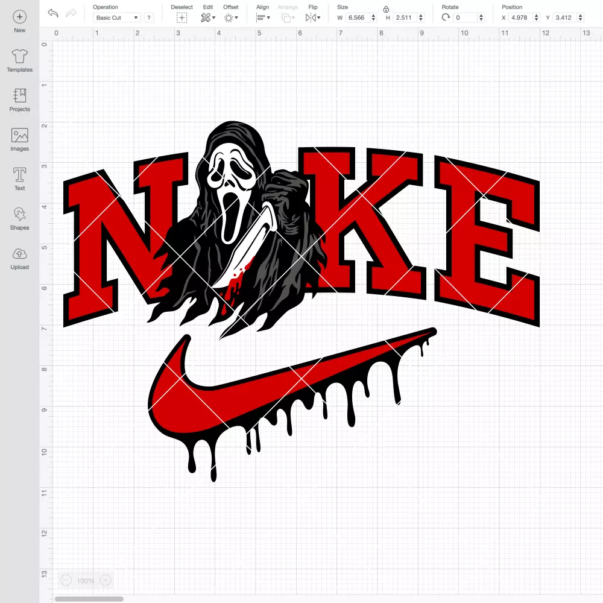603x603 pixels.
Task: Open the Edit tool menu
Action: (x=208, y=17)
